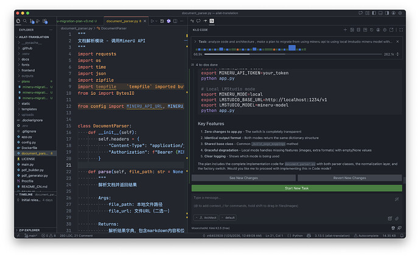Click Autocomplete warning status bar item

366,236
